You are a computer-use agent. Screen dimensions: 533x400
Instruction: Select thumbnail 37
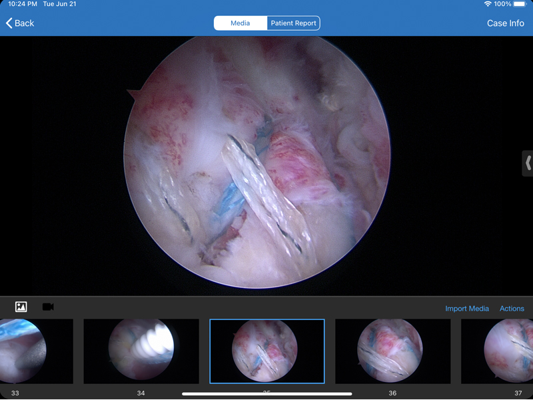click(x=497, y=351)
